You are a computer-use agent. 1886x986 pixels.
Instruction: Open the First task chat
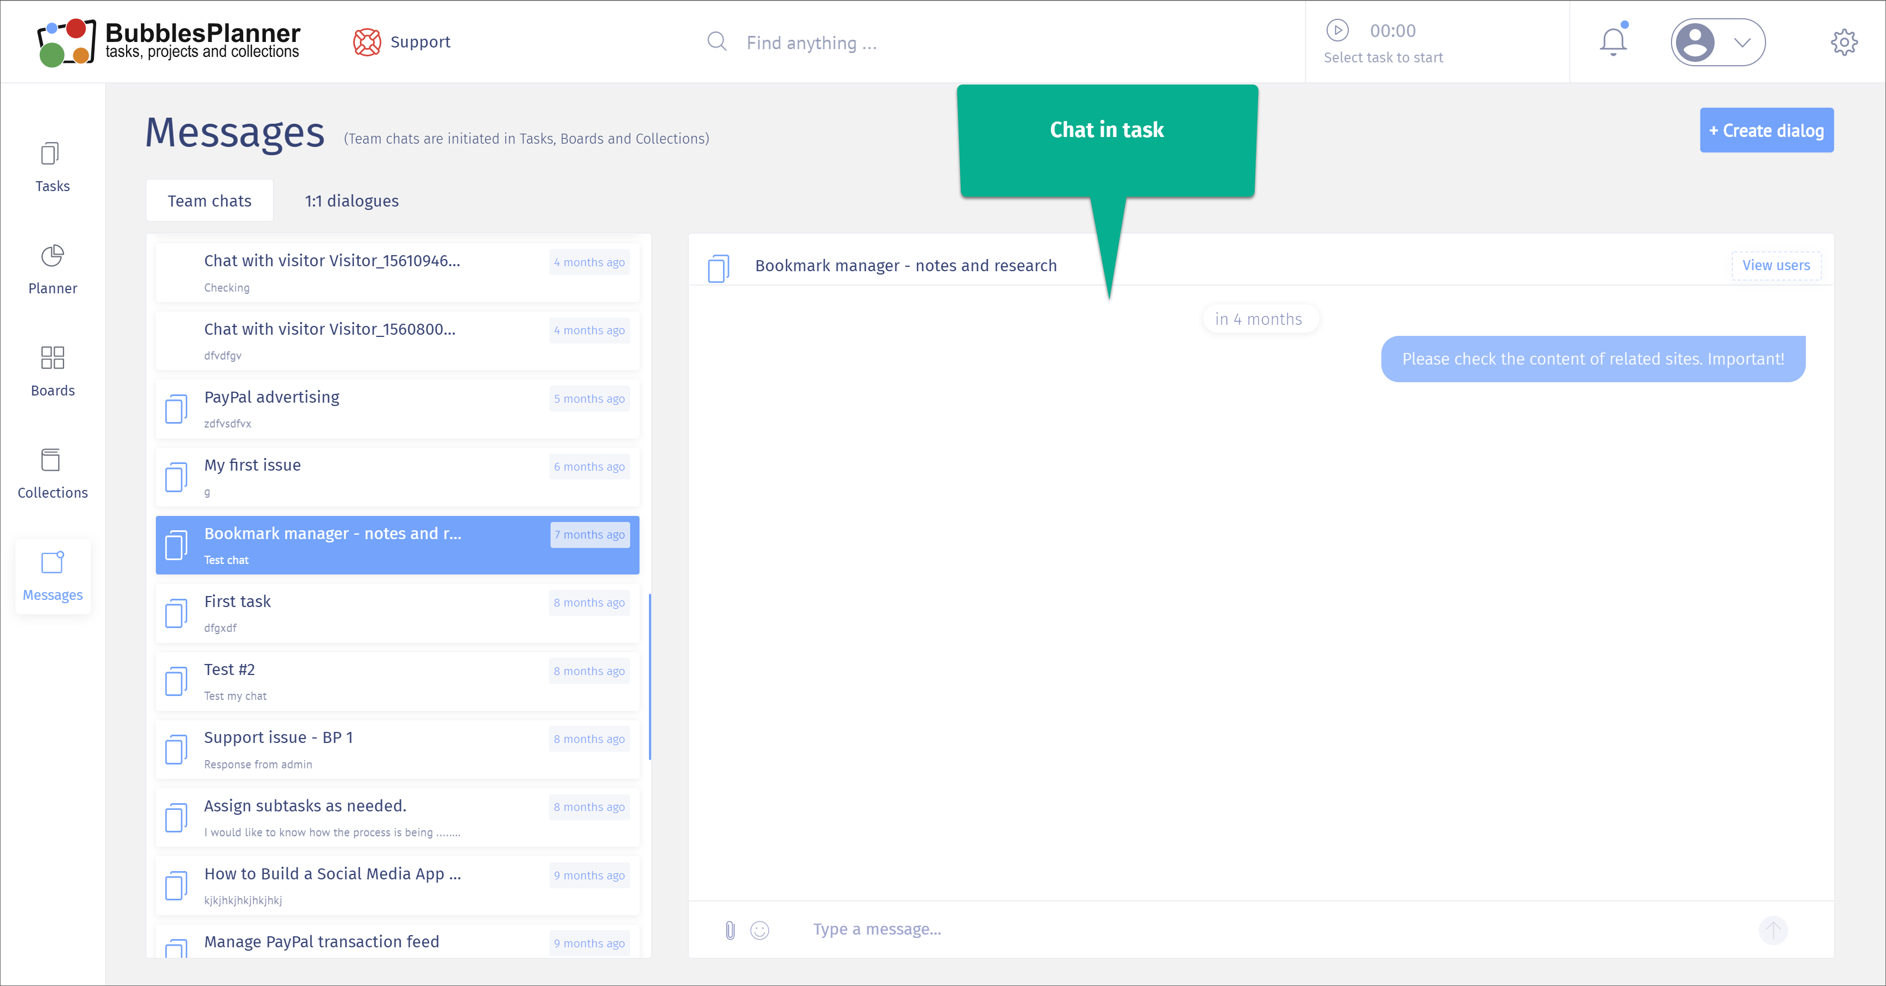(397, 613)
